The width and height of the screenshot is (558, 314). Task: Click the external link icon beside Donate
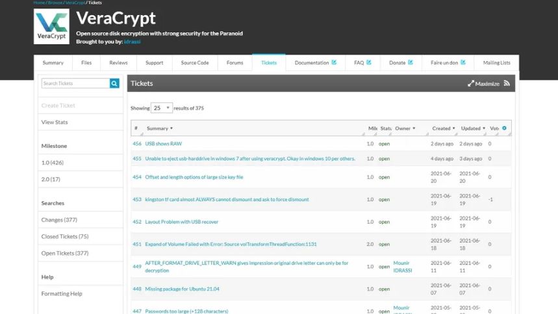click(x=411, y=62)
